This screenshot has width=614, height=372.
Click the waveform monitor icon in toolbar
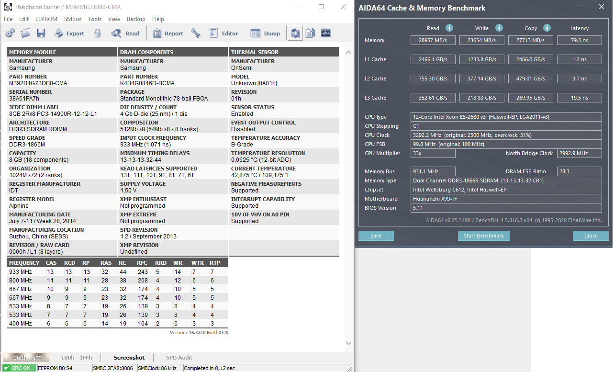326,34
